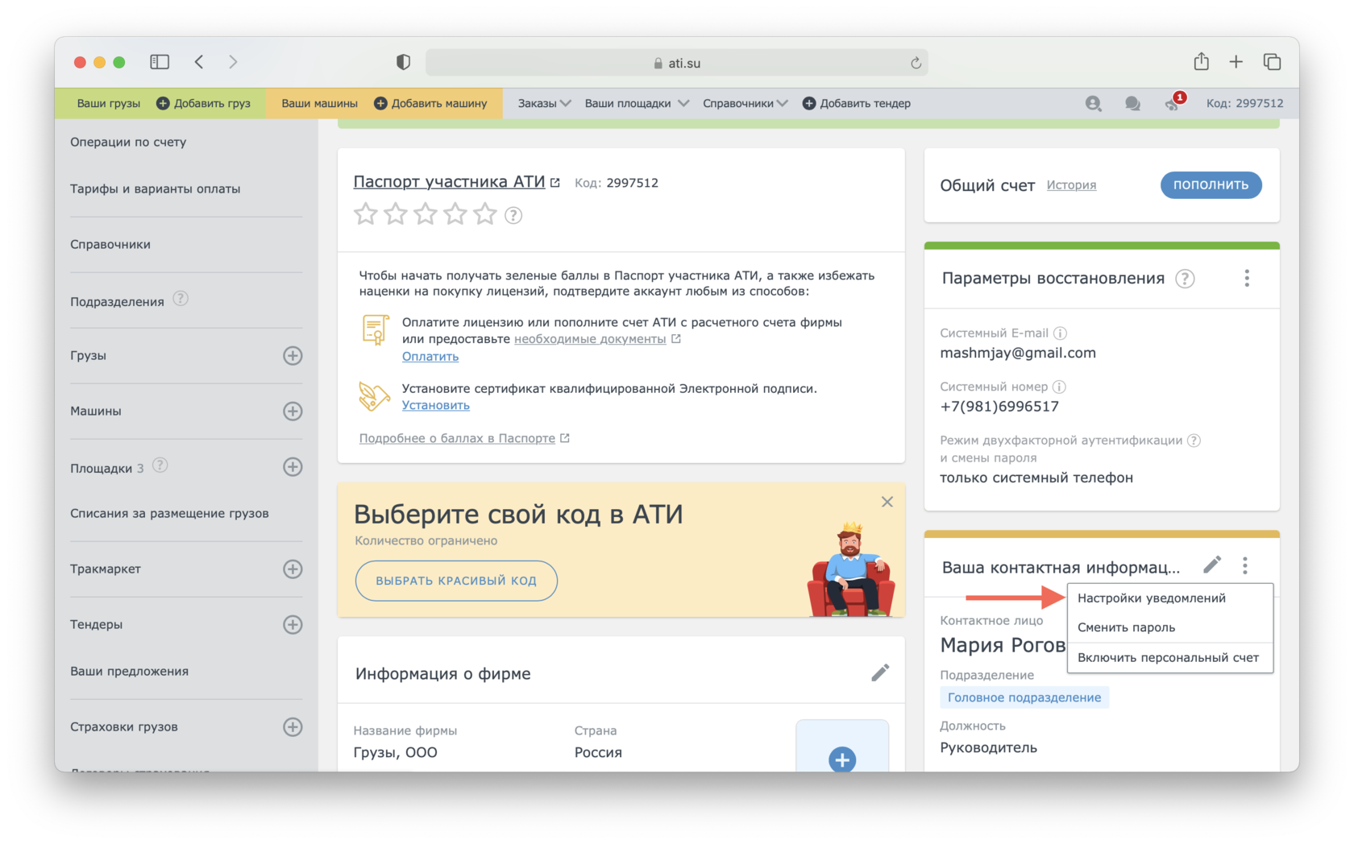Image resolution: width=1354 pixels, height=844 pixels.
Task: Click plus icon next to Тракмаркет
Action: [x=293, y=569]
